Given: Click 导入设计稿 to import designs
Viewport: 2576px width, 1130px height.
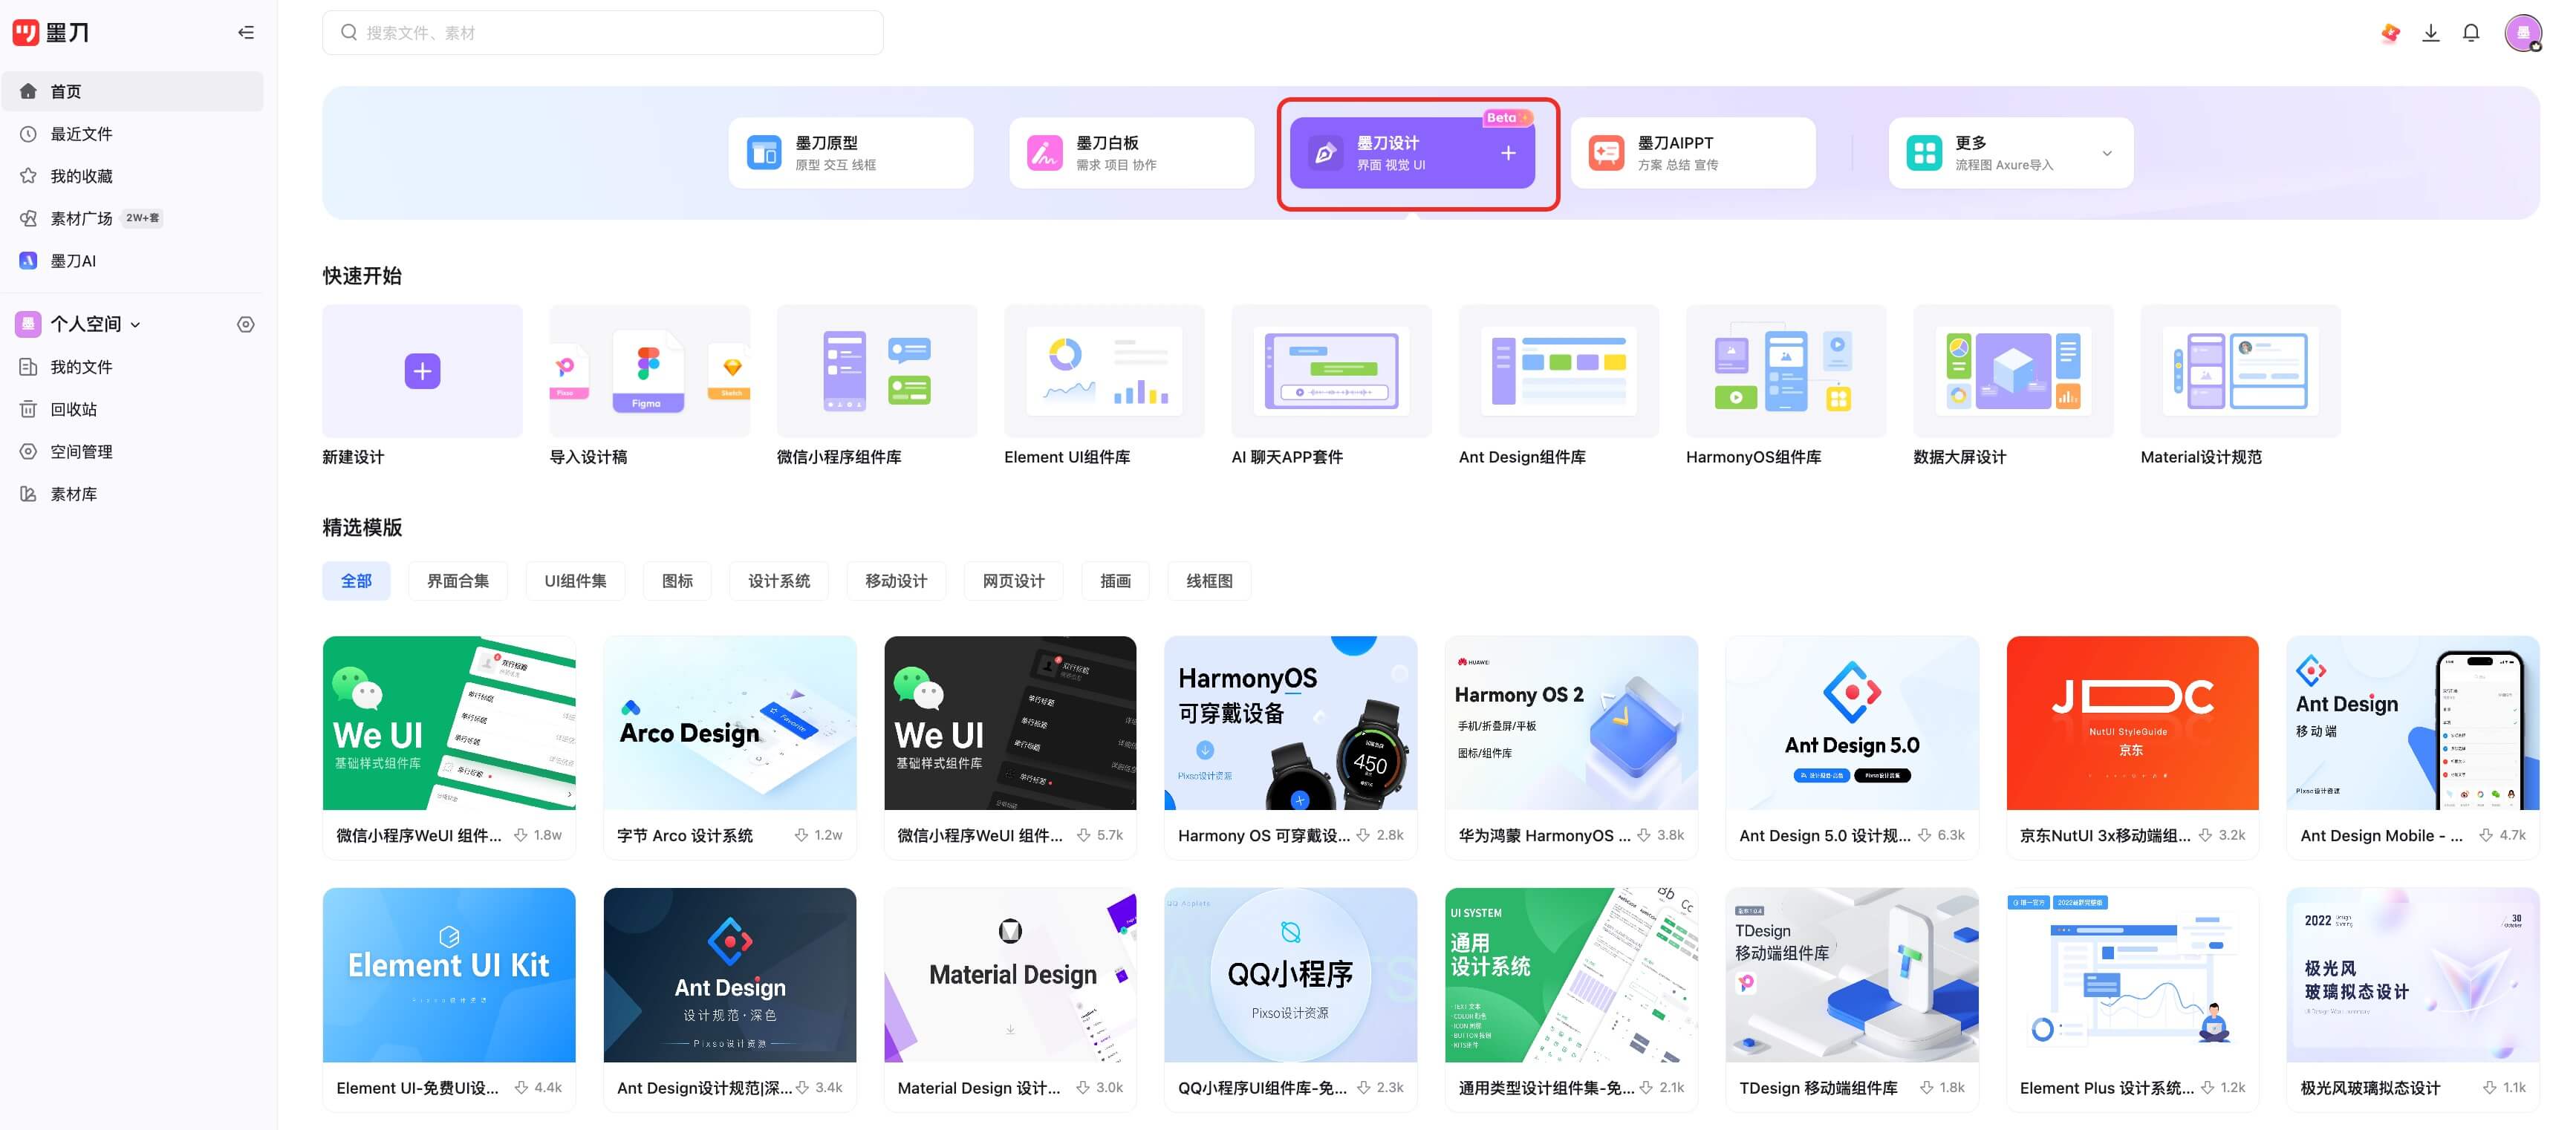Looking at the screenshot, I should (648, 370).
